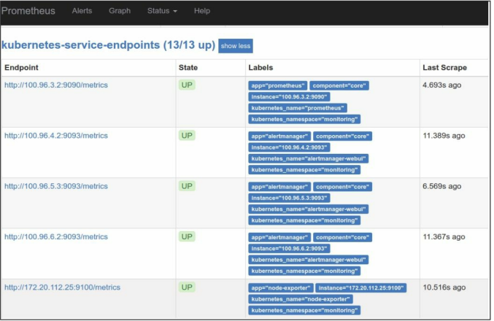Click UP state badge for 100.96.4.2:9093
Image resolution: width=494 pixels, height=321 pixels.
pos(187,136)
